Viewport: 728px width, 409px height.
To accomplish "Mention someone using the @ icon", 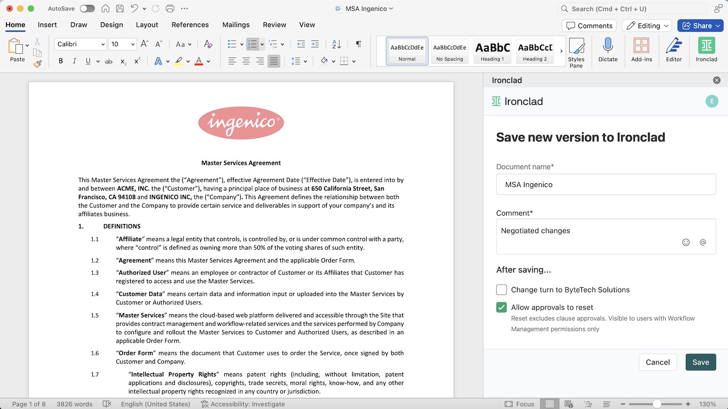I will pos(703,242).
